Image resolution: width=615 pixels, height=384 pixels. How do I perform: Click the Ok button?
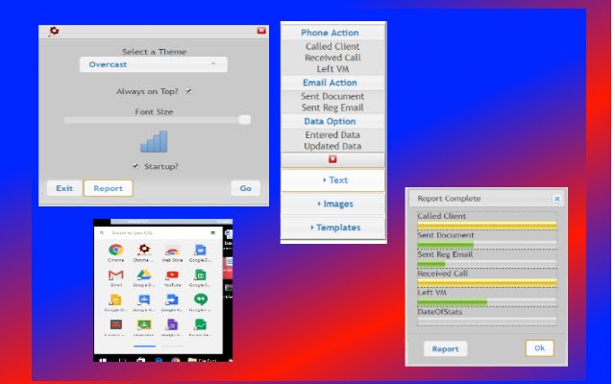pos(539,348)
